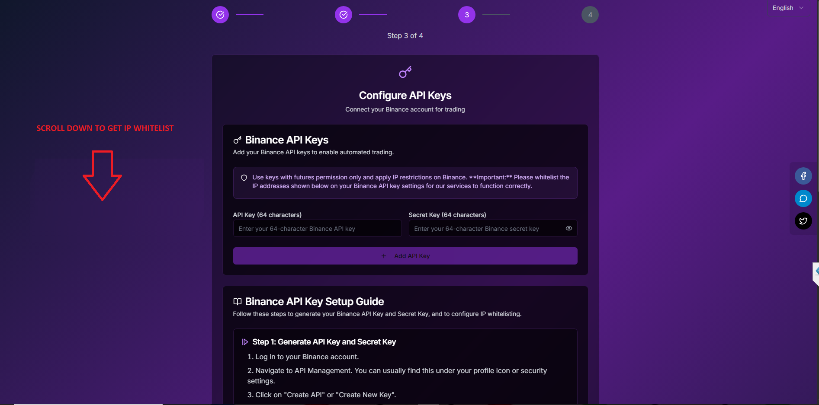Click the completed step two checkmark circle
The image size is (819, 405).
(344, 15)
